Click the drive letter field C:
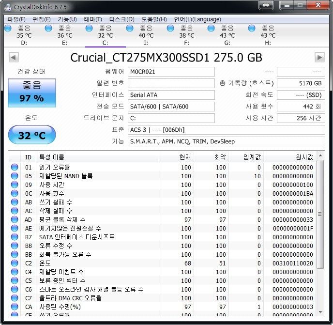This screenshot has width=333, height=325. (x=171, y=118)
